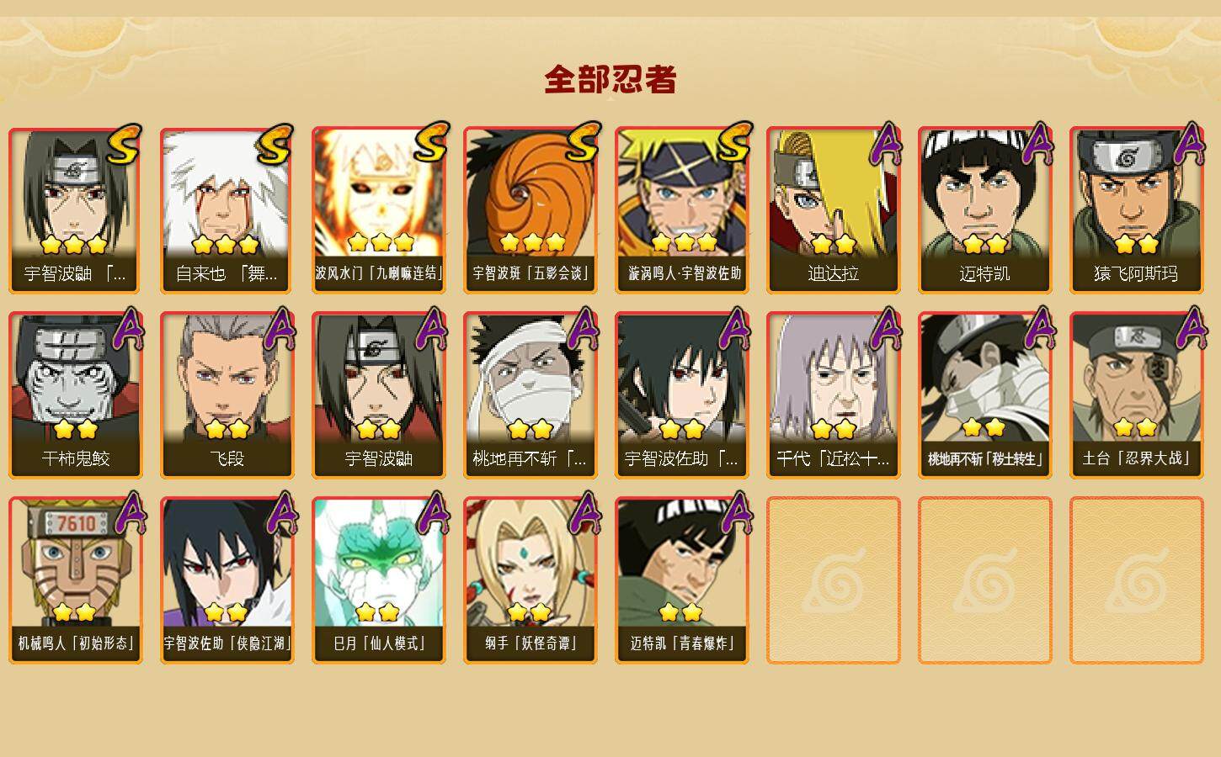Select the 漩涡鸣人·宇智波佐助 card
This screenshot has width=1221, height=757.
[681, 210]
